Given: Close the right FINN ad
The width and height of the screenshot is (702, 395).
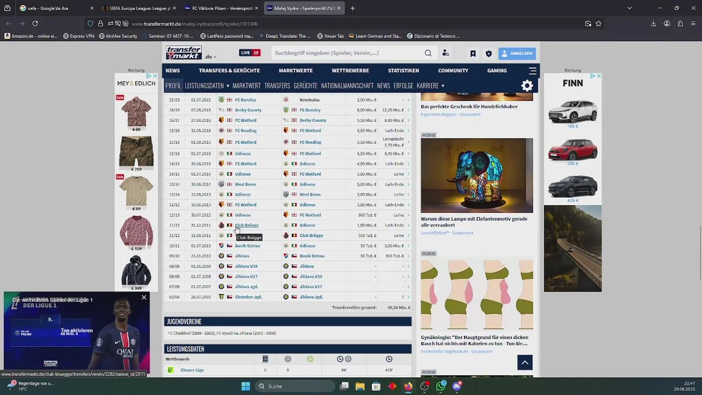Looking at the screenshot, I should (599, 76).
